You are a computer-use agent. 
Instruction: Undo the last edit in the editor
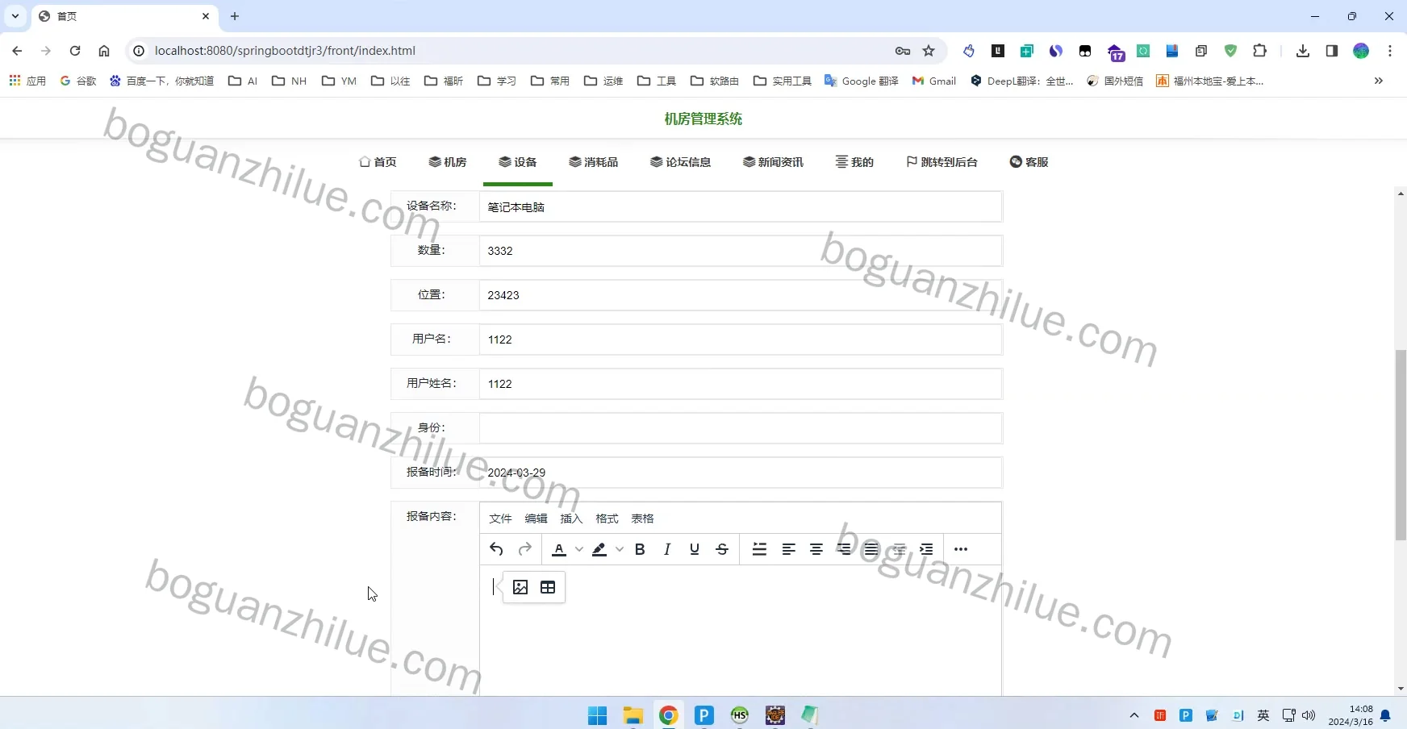coord(496,549)
